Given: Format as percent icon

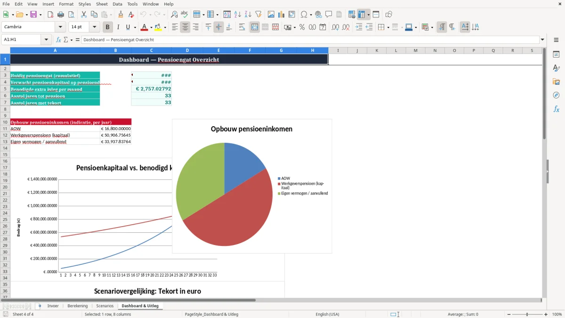Looking at the screenshot, I should pyautogui.click(x=302, y=27).
